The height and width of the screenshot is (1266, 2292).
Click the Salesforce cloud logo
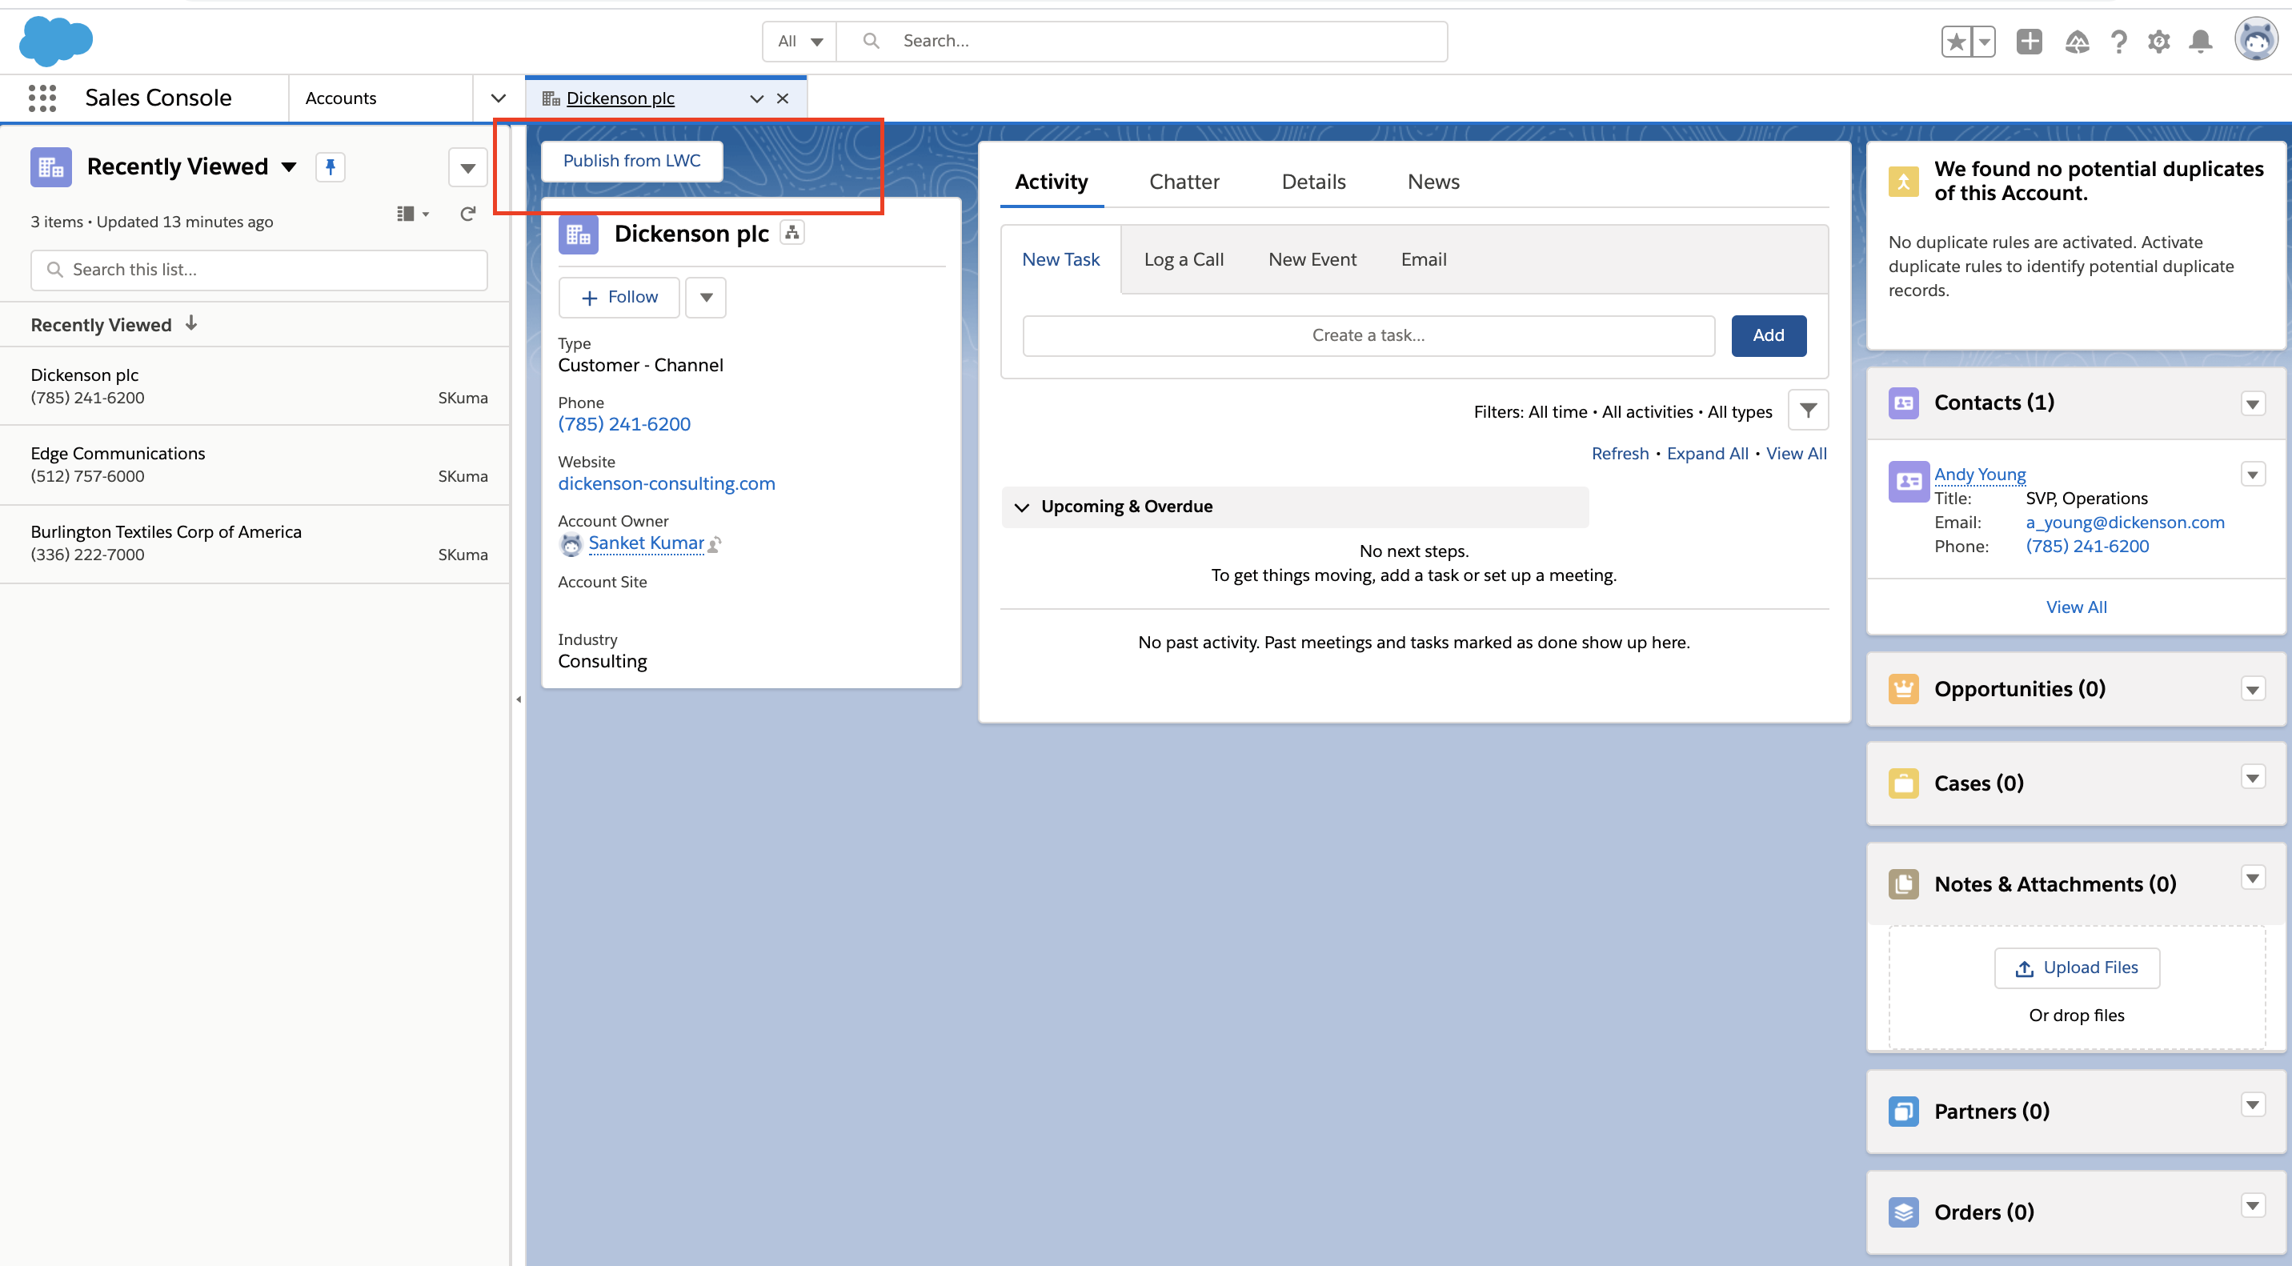coord(56,41)
